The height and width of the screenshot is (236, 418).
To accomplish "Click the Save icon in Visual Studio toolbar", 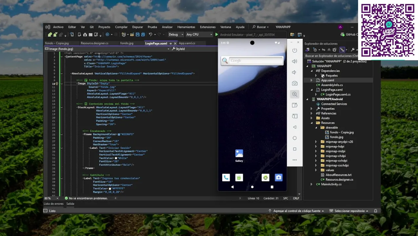I will pyautogui.click(x=138, y=34).
